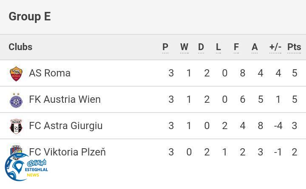Click the Group E heading
This screenshot has width=306, height=189.
(30, 17)
